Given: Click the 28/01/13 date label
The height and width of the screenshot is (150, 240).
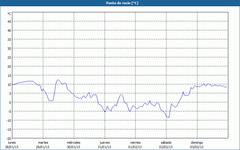Looking at the screenshot, I should pos(12,147).
